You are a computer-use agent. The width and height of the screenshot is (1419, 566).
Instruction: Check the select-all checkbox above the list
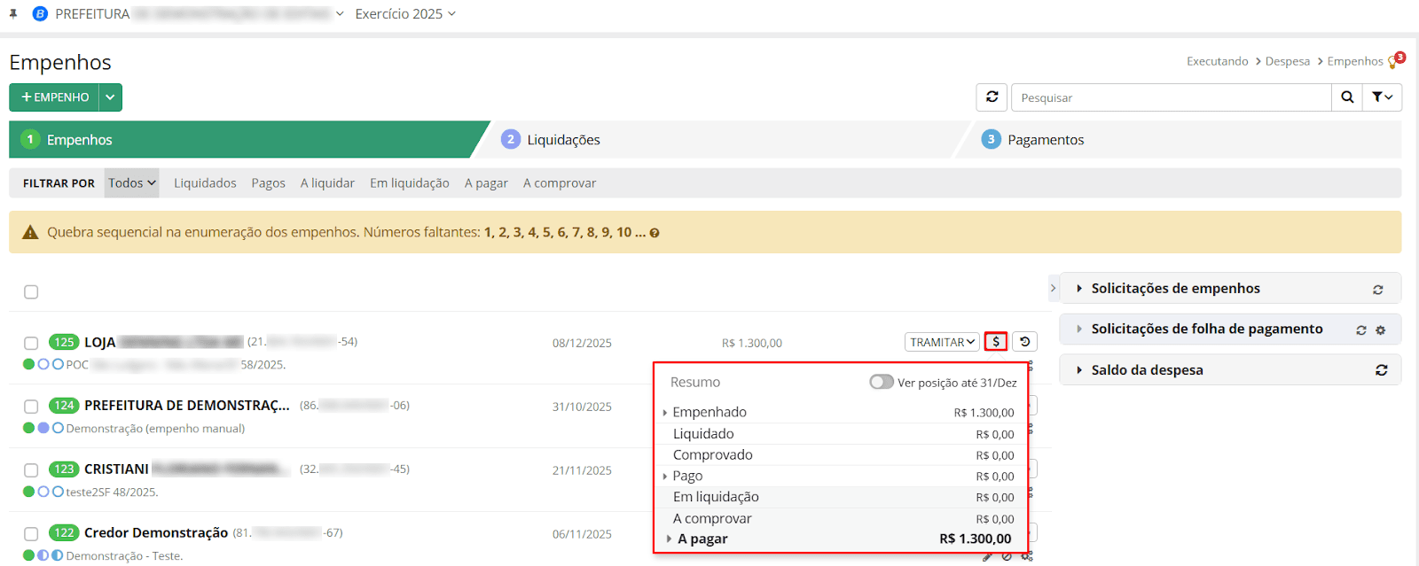tap(31, 292)
